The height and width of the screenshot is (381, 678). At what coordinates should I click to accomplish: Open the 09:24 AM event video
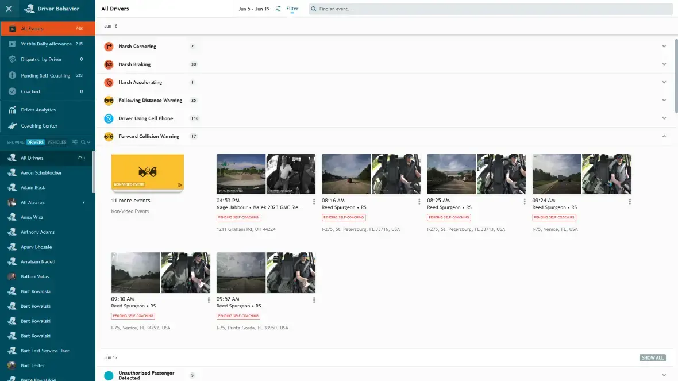(x=581, y=174)
